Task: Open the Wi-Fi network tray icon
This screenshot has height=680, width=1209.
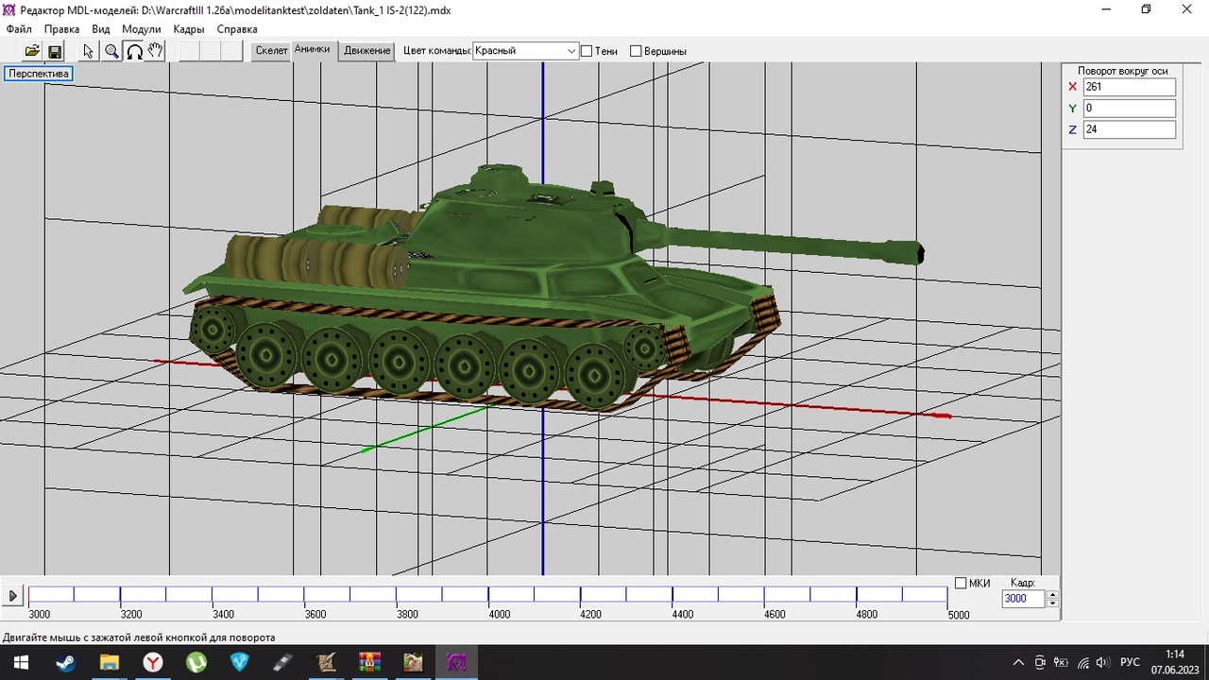Action: [x=1082, y=663]
